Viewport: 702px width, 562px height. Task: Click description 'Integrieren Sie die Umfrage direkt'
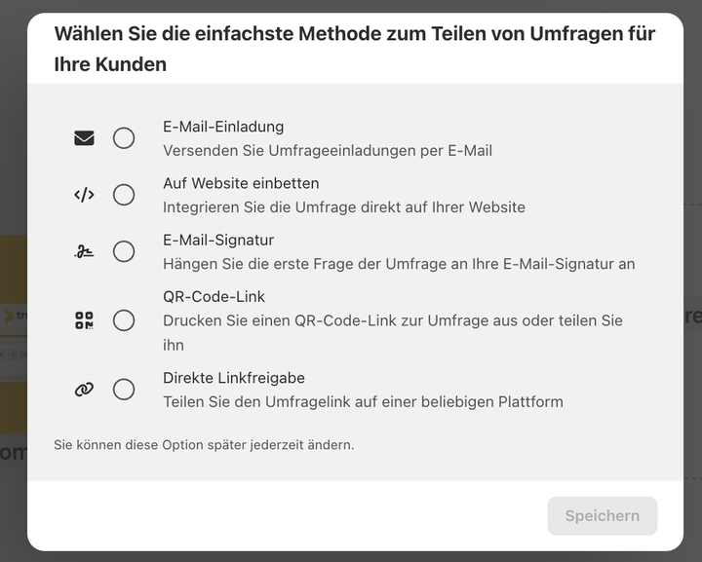(x=344, y=207)
